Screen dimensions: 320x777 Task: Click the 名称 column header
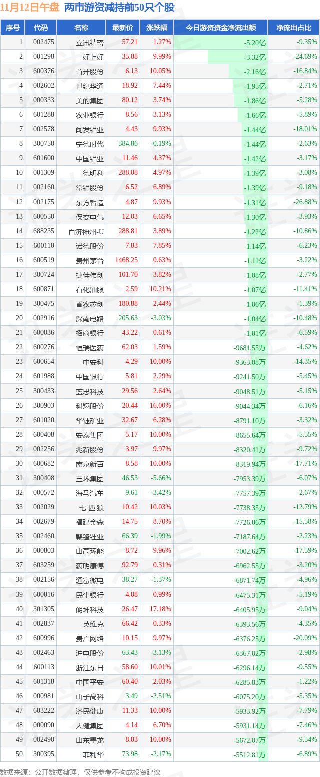(81, 28)
